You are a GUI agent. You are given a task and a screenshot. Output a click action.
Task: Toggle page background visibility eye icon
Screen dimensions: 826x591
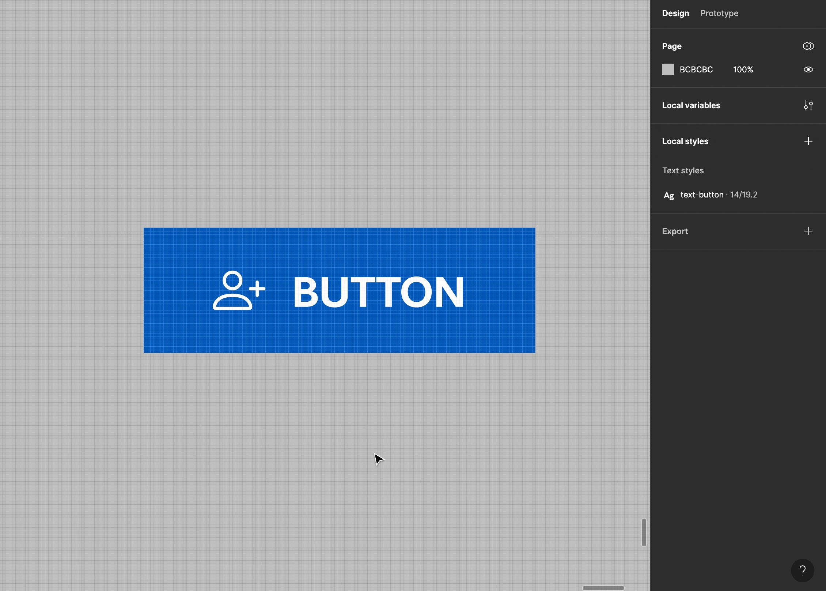coord(808,69)
